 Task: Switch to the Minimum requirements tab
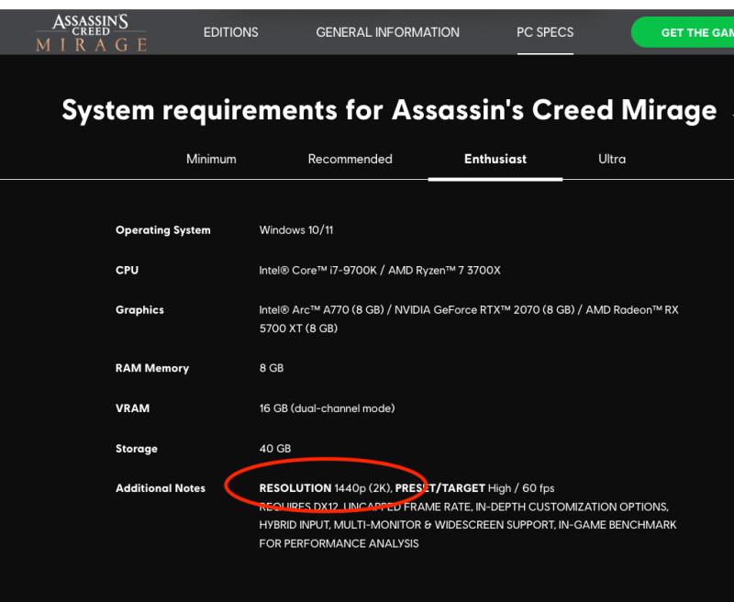[x=211, y=159]
